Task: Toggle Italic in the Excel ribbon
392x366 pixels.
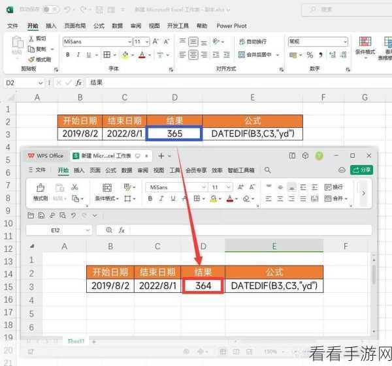Action: (x=78, y=55)
